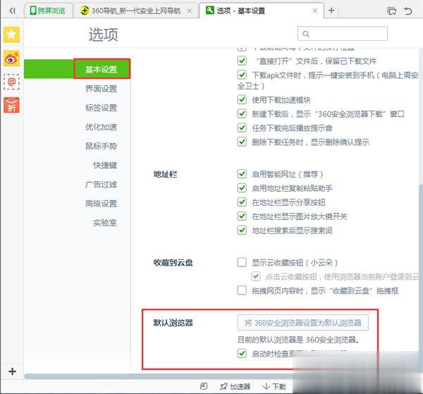423x394 pixels.
Task: Toggle 启用智能网址（推荐）checkbox
Action: pos(242,173)
